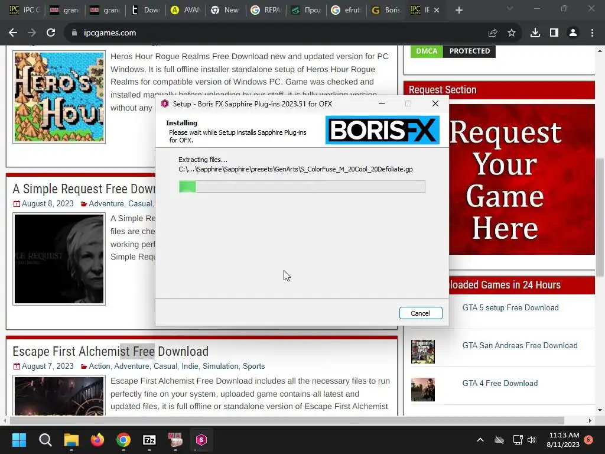Viewport: 605px width, 454px height.
Task: Open 7-Zip from the taskbar
Action: pos(149,440)
